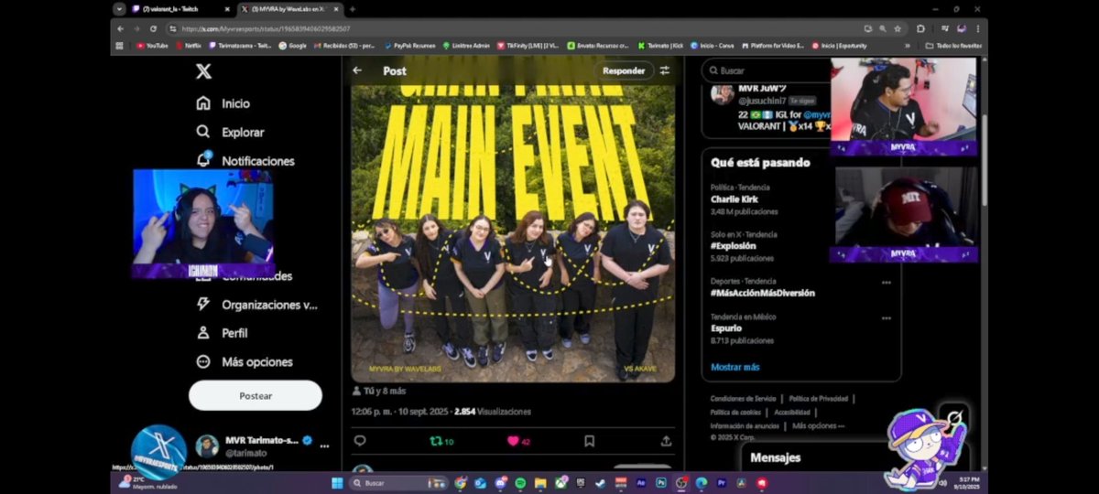This screenshot has height=494, width=1099.
Task: Open options dots for Espurio trend
Action: pos(886,318)
